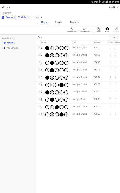The height and width of the screenshot is (193, 120).
Task: Open the Student Portal laptop icon
Action: point(84,29)
